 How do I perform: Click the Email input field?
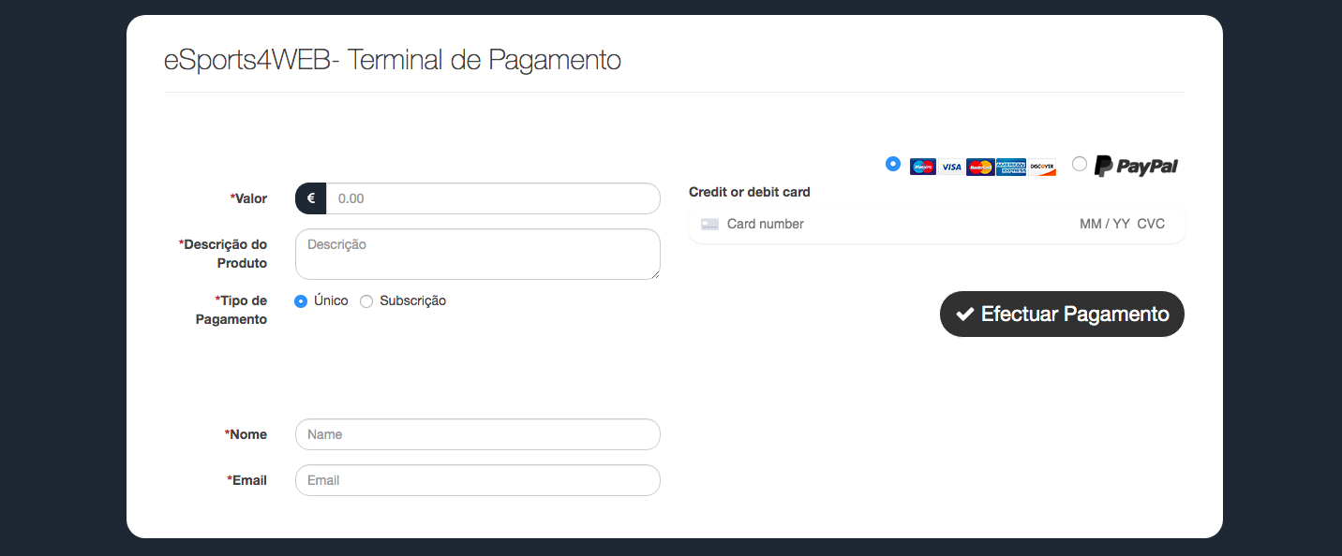[x=477, y=480]
